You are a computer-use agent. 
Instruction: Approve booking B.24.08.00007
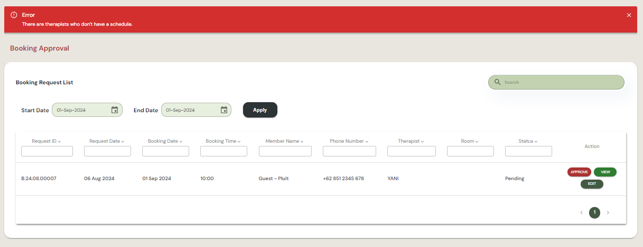click(579, 172)
